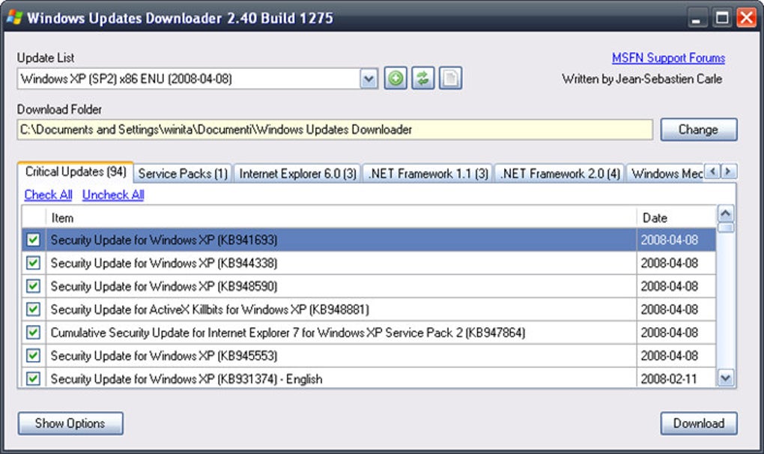This screenshot has width=764, height=454.
Task: Uncheck the KB944338 security update checkbox
Action: click(x=33, y=263)
